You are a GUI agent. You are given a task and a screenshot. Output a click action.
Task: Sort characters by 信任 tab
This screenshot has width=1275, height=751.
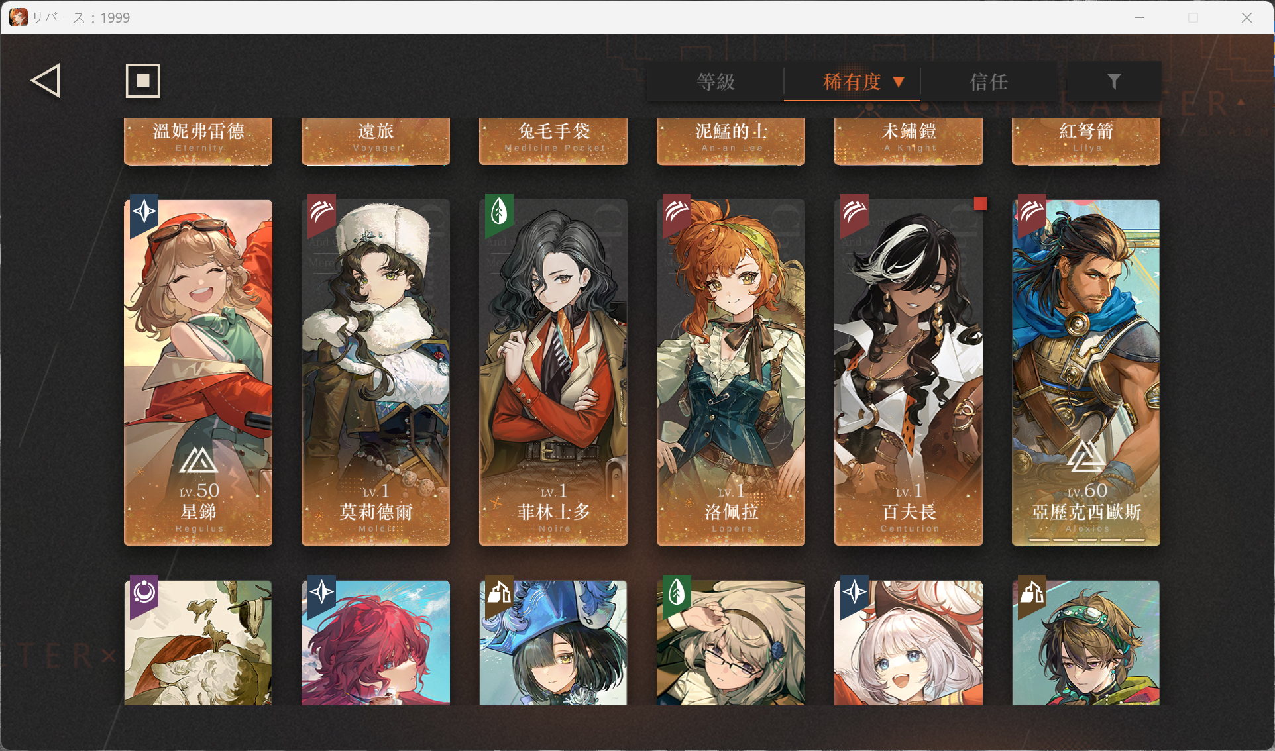(x=989, y=82)
